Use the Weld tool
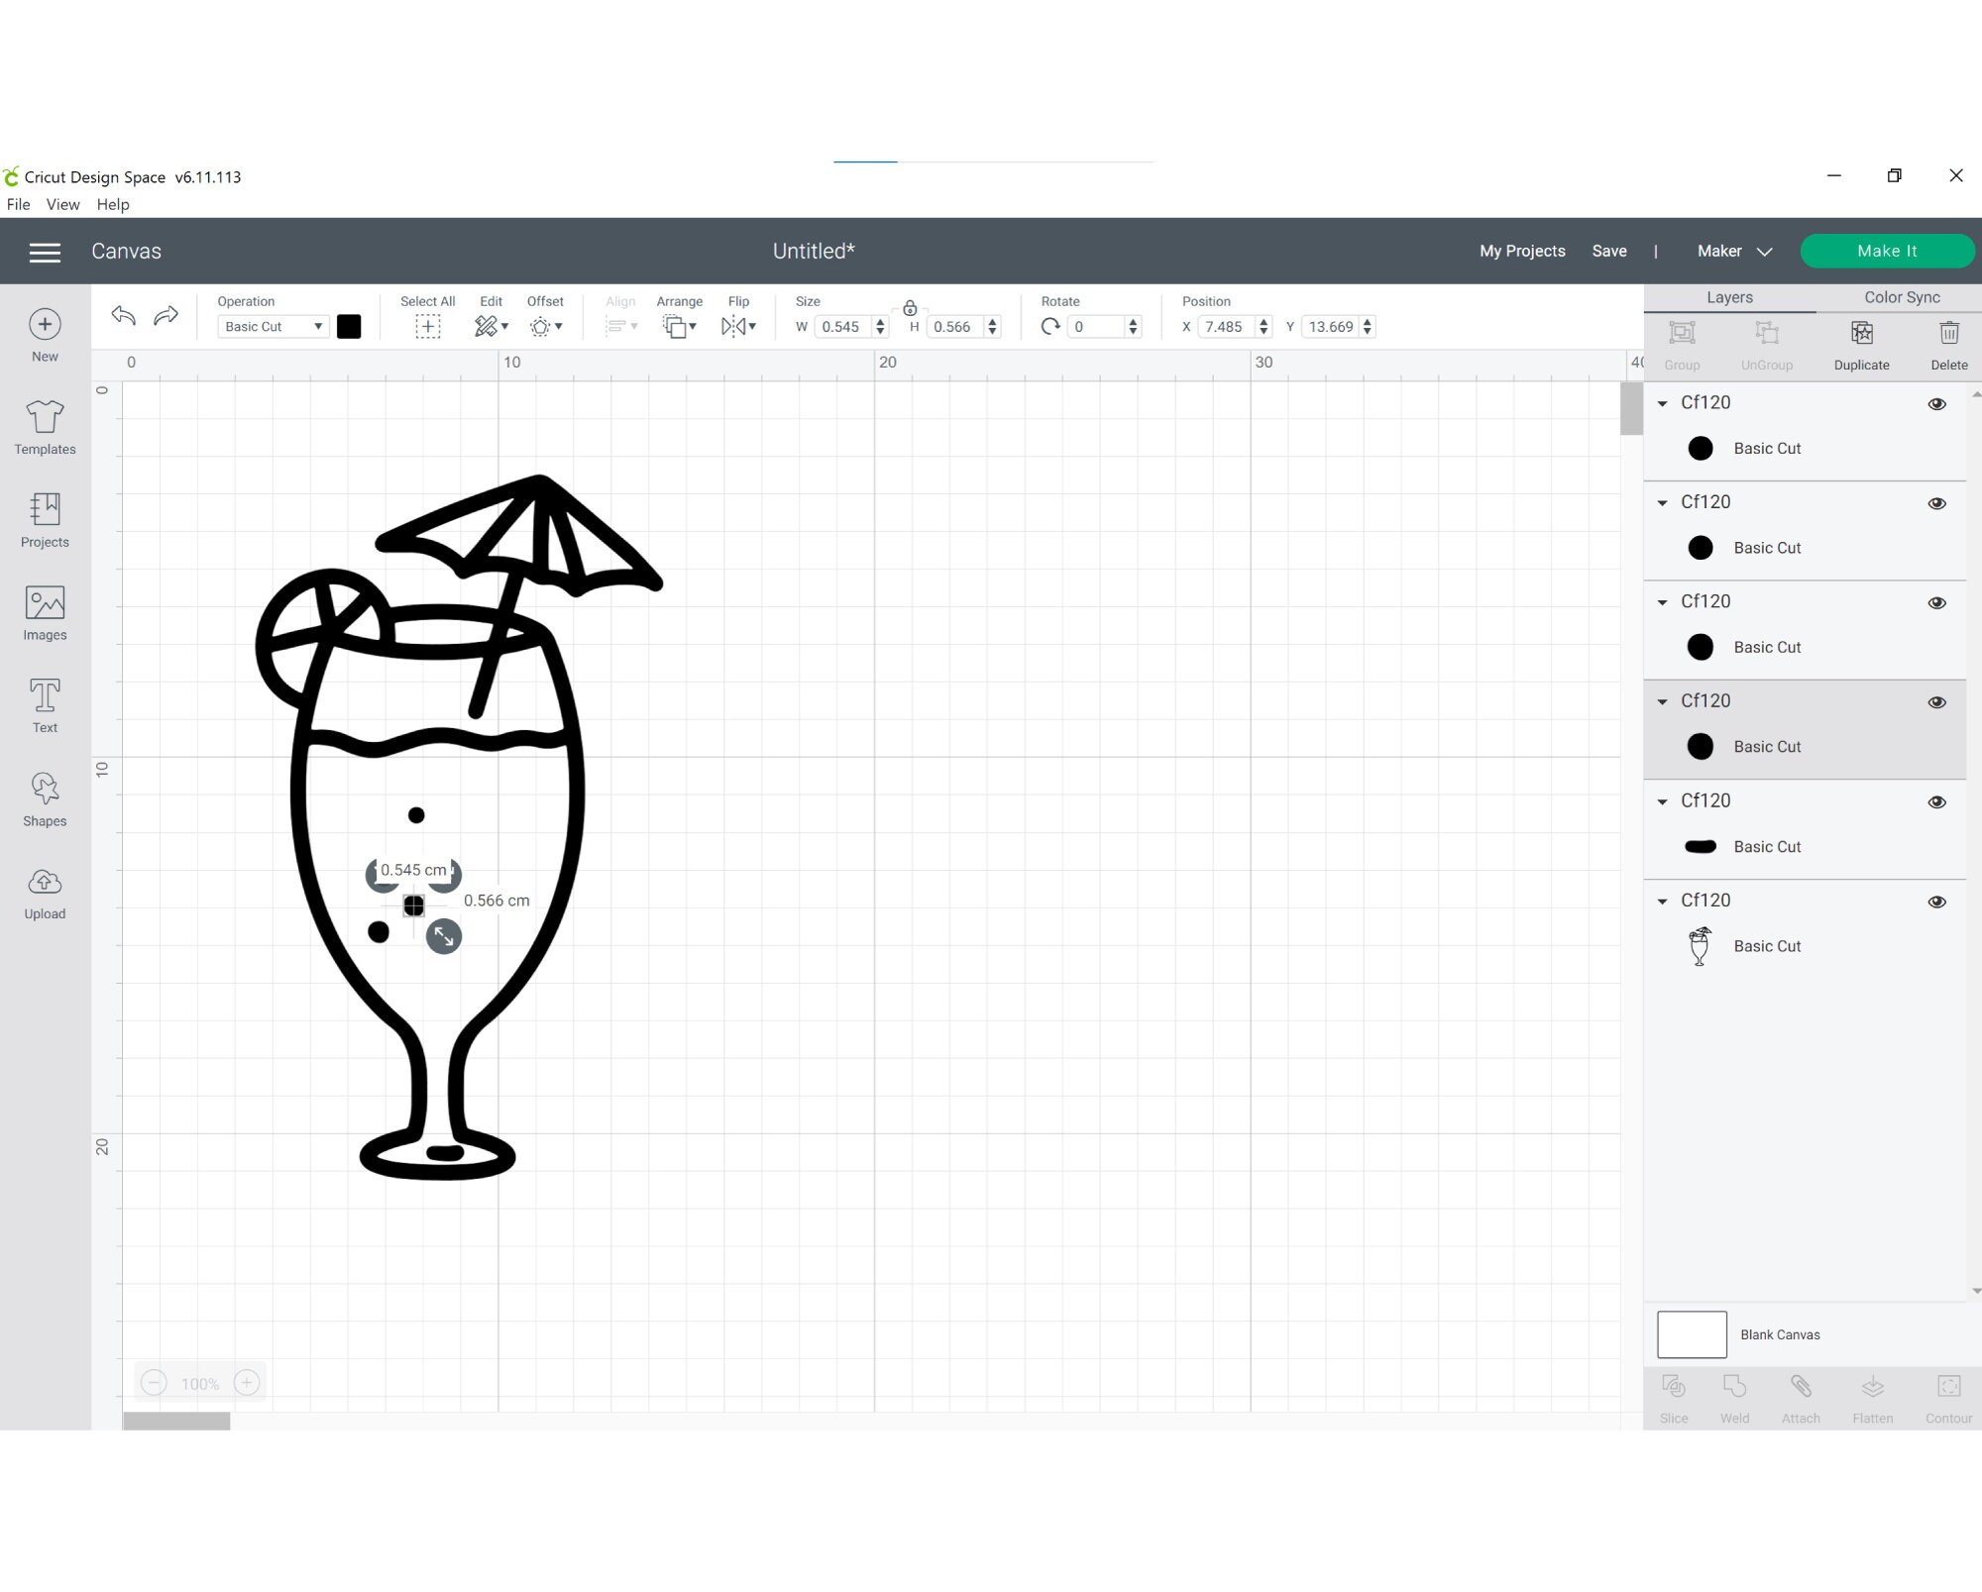 click(x=1733, y=1397)
